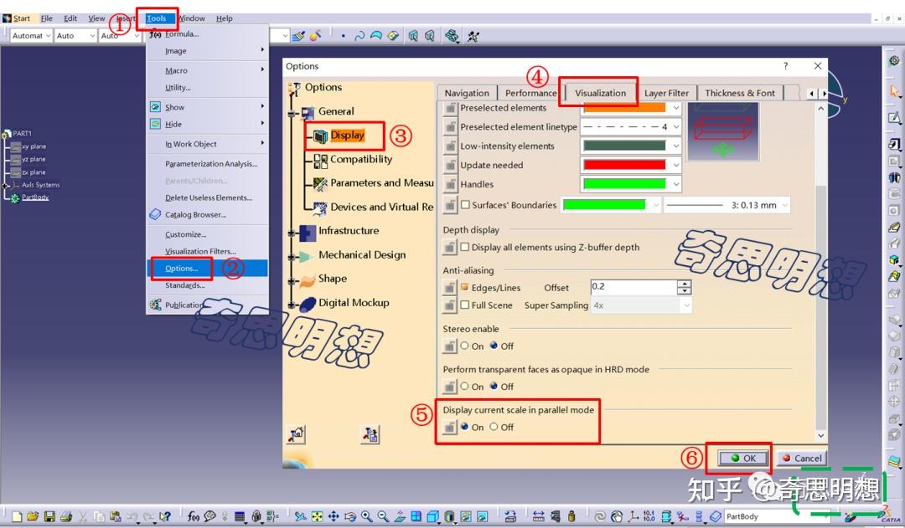Click the Normal View icon
The image size is (905, 528).
(x=400, y=516)
